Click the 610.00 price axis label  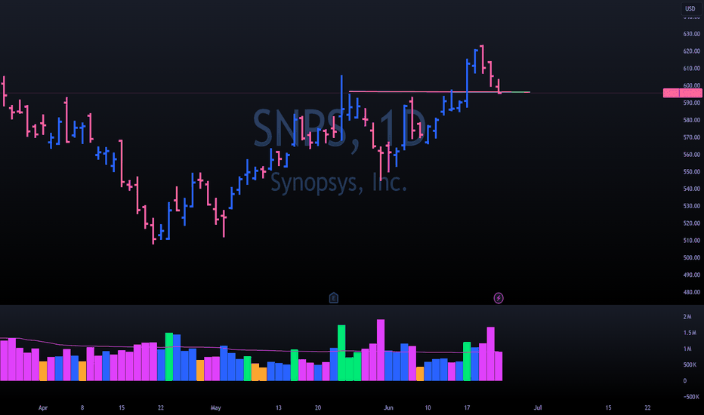(691, 68)
